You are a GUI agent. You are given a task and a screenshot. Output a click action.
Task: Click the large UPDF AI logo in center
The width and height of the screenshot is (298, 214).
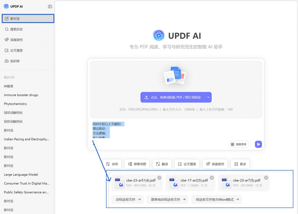[x=159, y=35]
